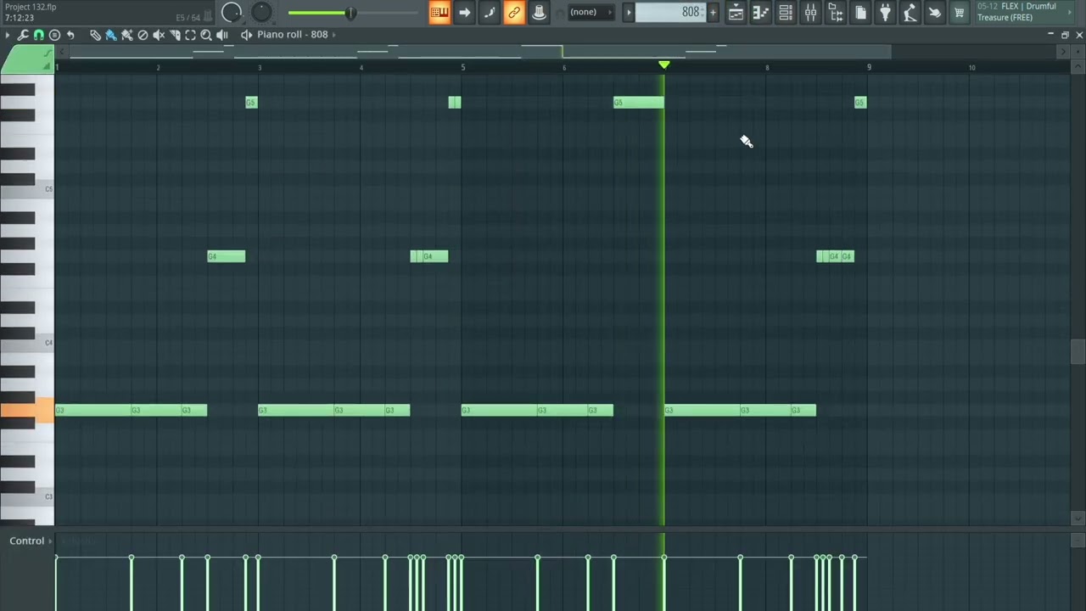Select the G4 note before bar 3
1086x611 pixels.
coord(227,256)
